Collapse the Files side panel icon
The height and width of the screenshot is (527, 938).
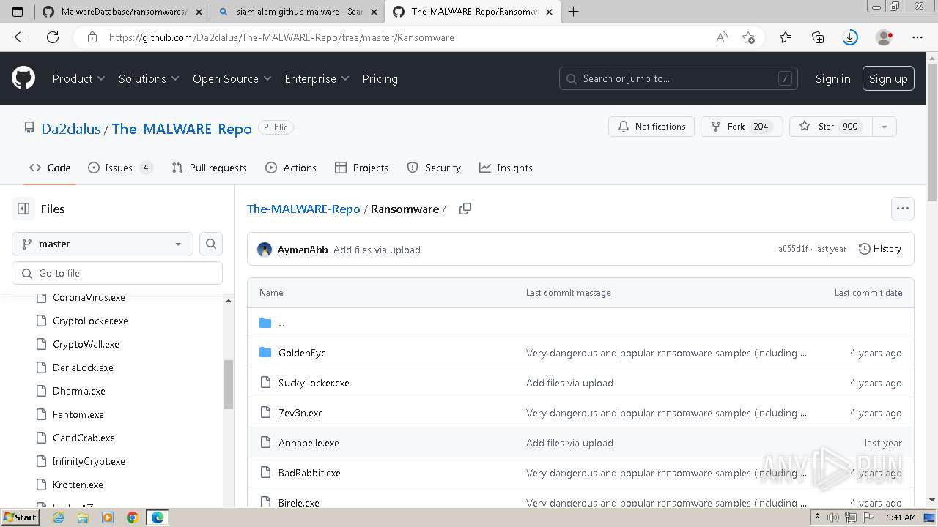[x=23, y=209]
